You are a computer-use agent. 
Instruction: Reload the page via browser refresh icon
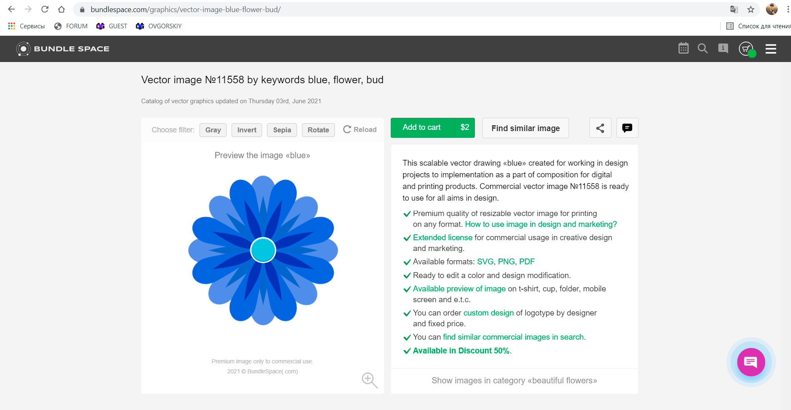[x=45, y=9]
